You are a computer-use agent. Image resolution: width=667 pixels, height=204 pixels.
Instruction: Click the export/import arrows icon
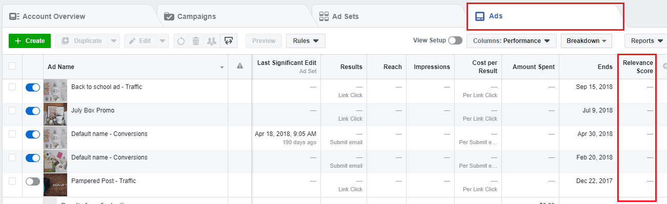[229, 41]
